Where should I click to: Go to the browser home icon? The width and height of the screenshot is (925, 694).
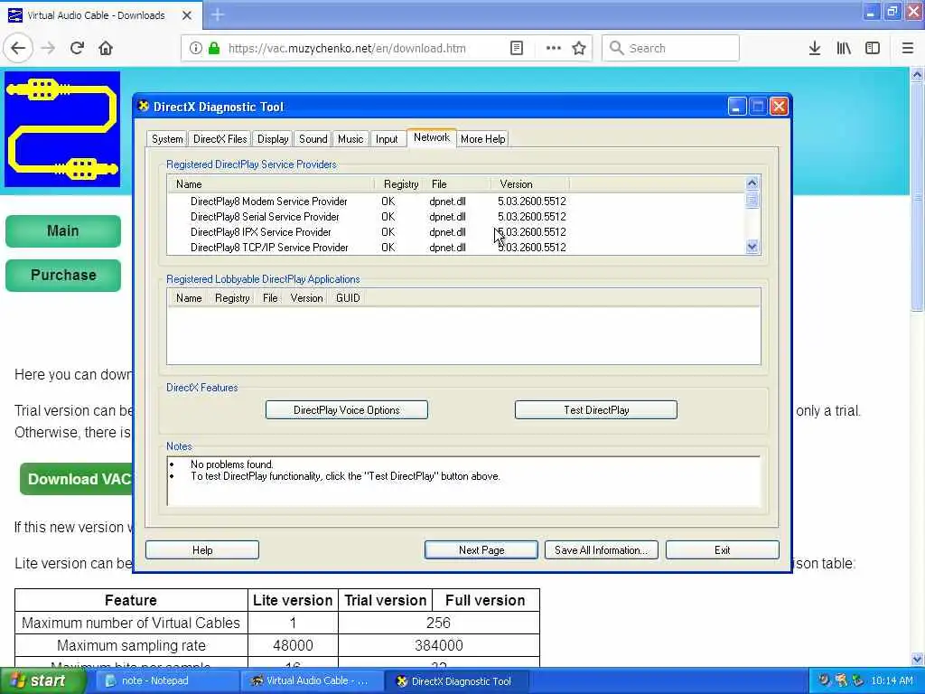(x=106, y=49)
